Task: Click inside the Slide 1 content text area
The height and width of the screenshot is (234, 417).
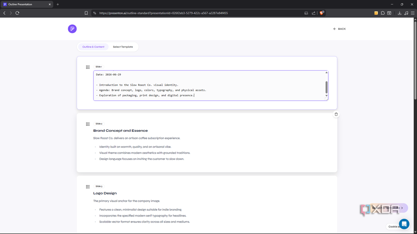Action: pyautogui.click(x=211, y=85)
